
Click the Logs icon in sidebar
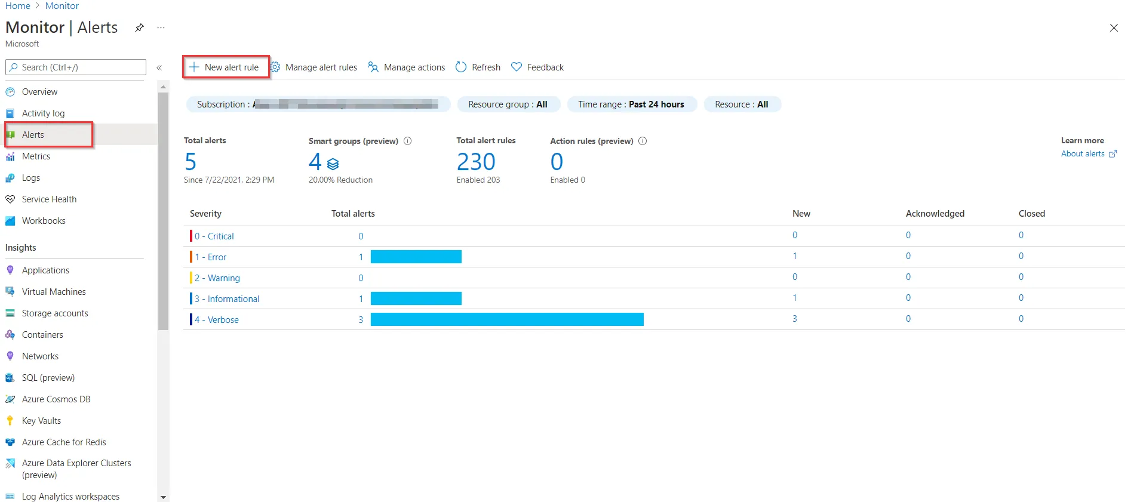(x=10, y=178)
